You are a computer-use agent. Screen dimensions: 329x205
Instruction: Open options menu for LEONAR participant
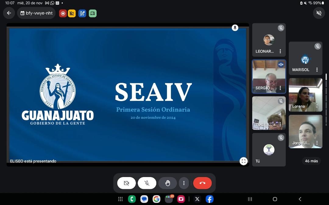[x=280, y=51]
